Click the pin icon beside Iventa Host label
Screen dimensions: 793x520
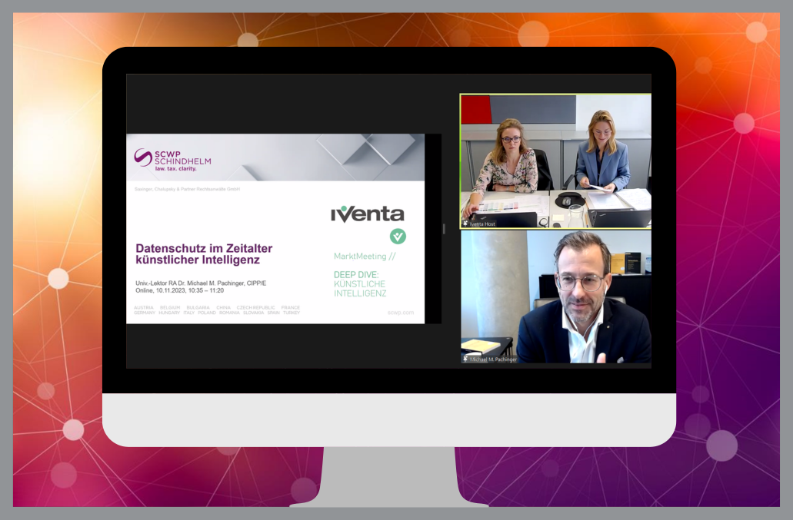(x=465, y=224)
